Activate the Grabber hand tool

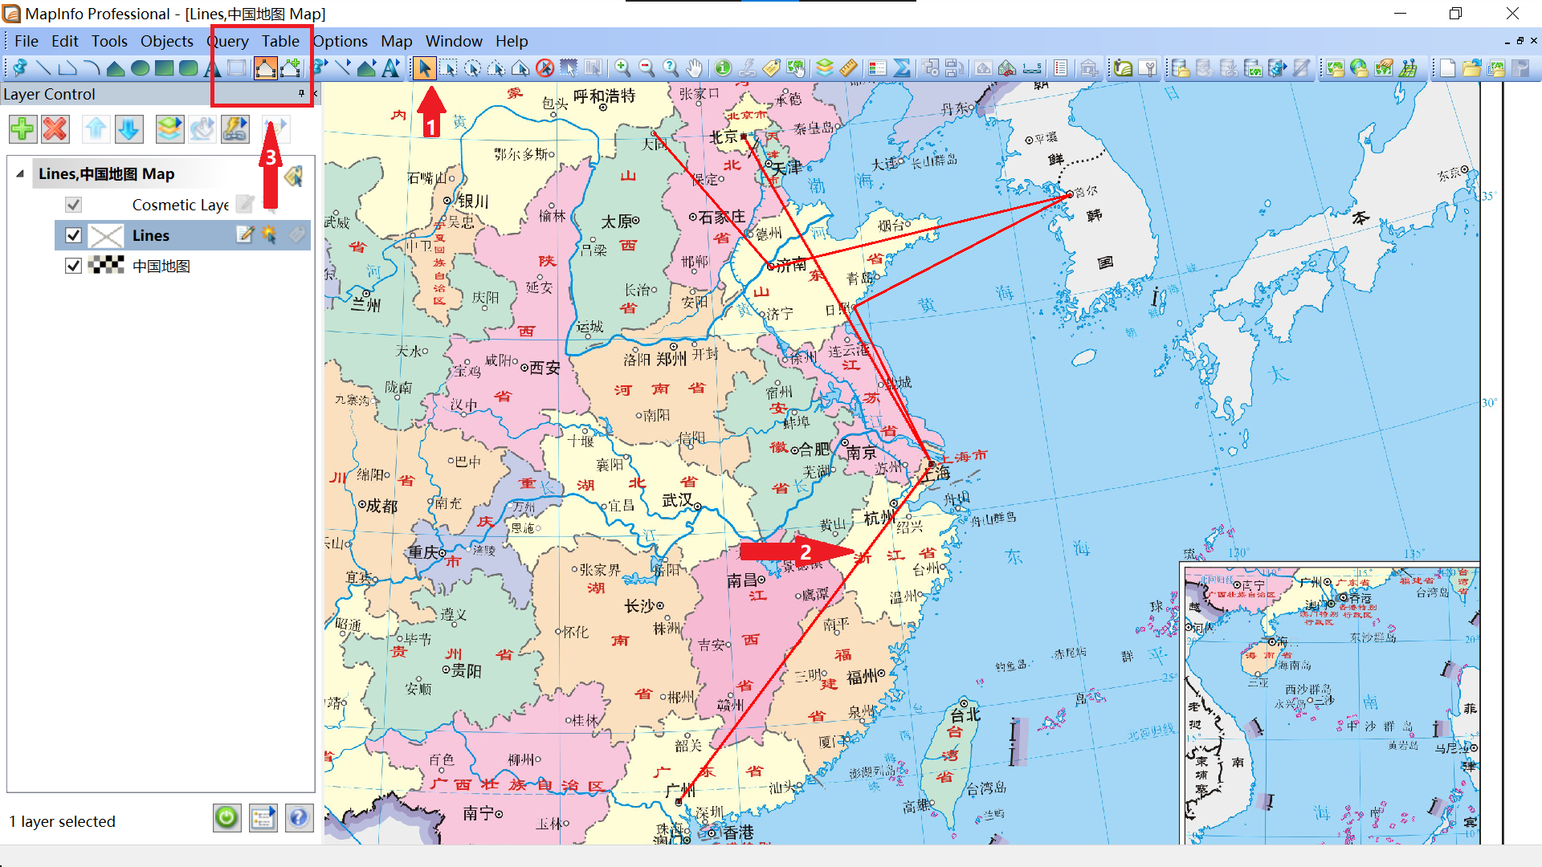[x=695, y=68]
